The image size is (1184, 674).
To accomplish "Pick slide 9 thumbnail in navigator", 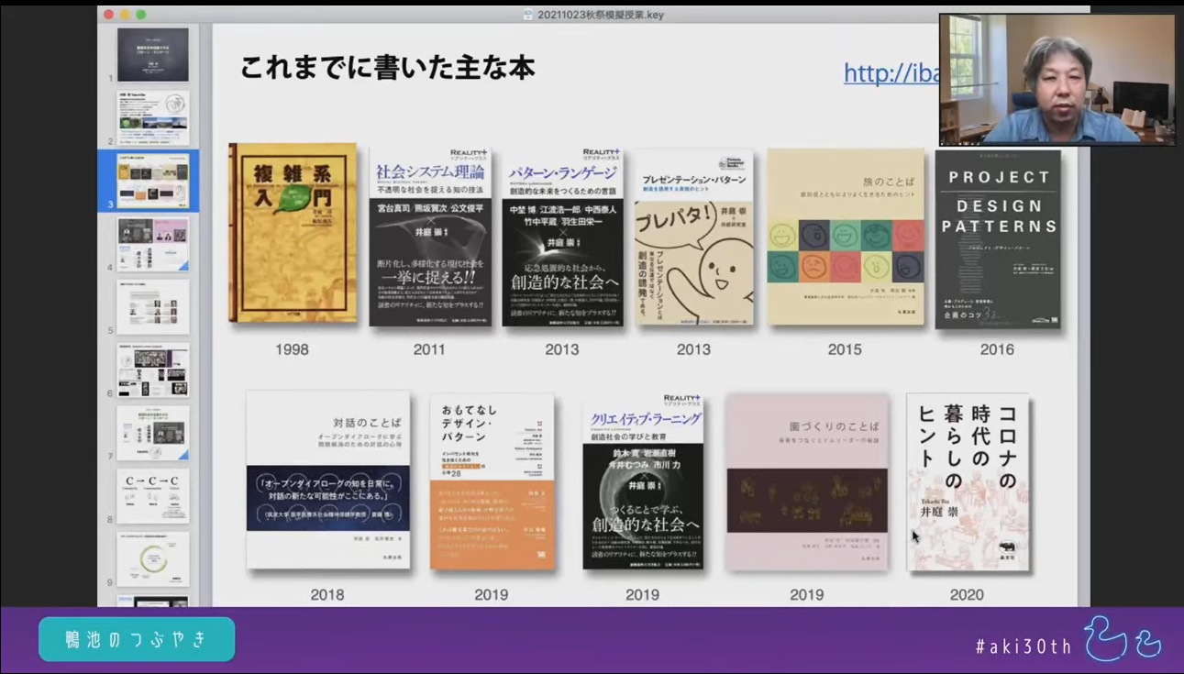I will pyautogui.click(x=153, y=559).
